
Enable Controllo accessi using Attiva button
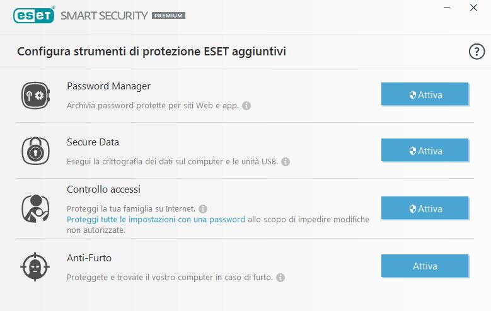tap(425, 208)
